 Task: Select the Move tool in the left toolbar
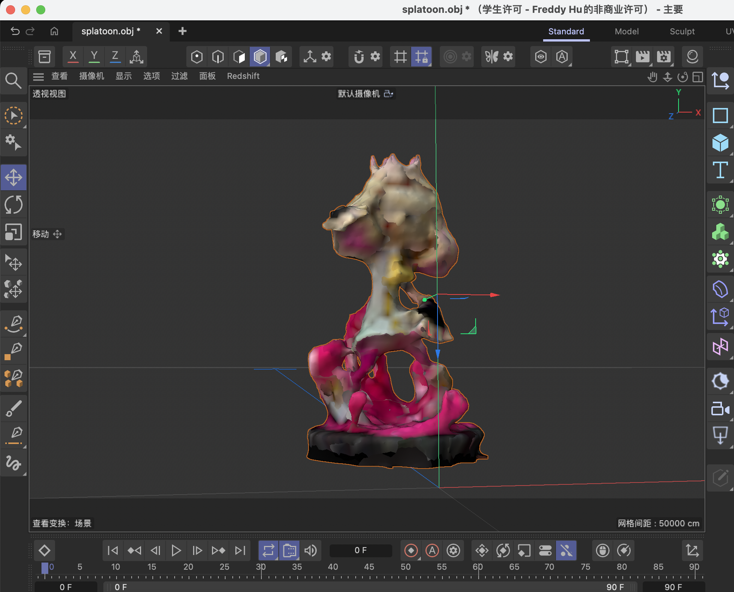pos(14,177)
